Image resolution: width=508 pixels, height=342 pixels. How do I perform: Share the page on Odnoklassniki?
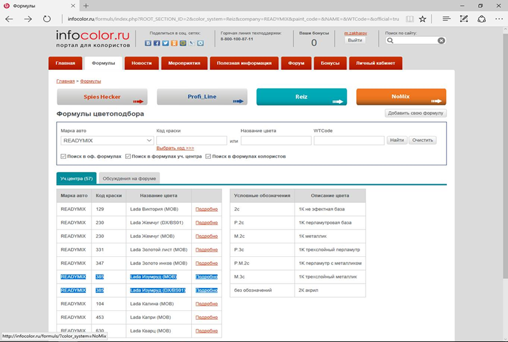pyautogui.click(x=174, y=43)
